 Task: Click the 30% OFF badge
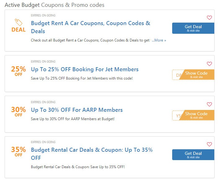[x=19, y=111]
